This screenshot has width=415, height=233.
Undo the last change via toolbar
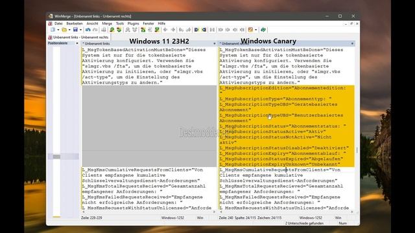point(88,30)
